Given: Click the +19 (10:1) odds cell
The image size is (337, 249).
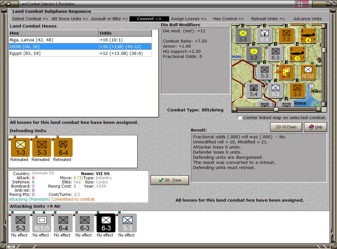Looking at the screenshot, I should (125, 40).
